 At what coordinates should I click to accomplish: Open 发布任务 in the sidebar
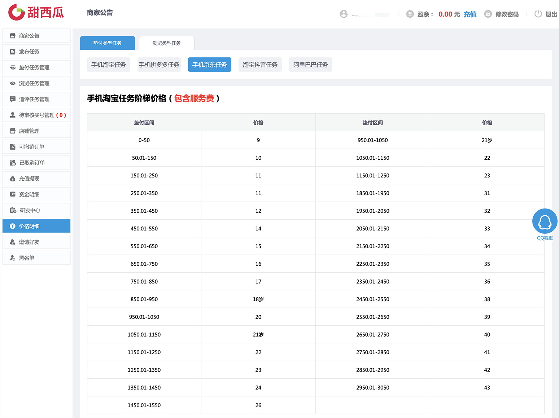(36, 52)
